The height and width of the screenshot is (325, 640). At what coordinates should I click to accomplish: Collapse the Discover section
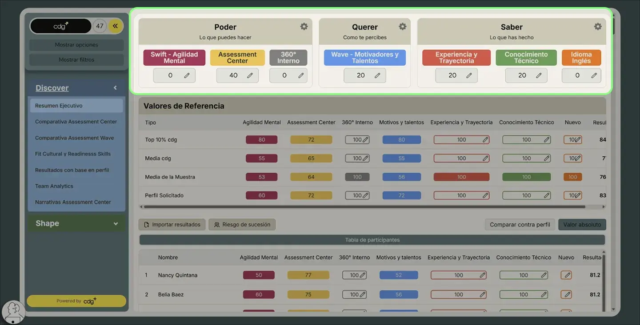pos(115,88)
